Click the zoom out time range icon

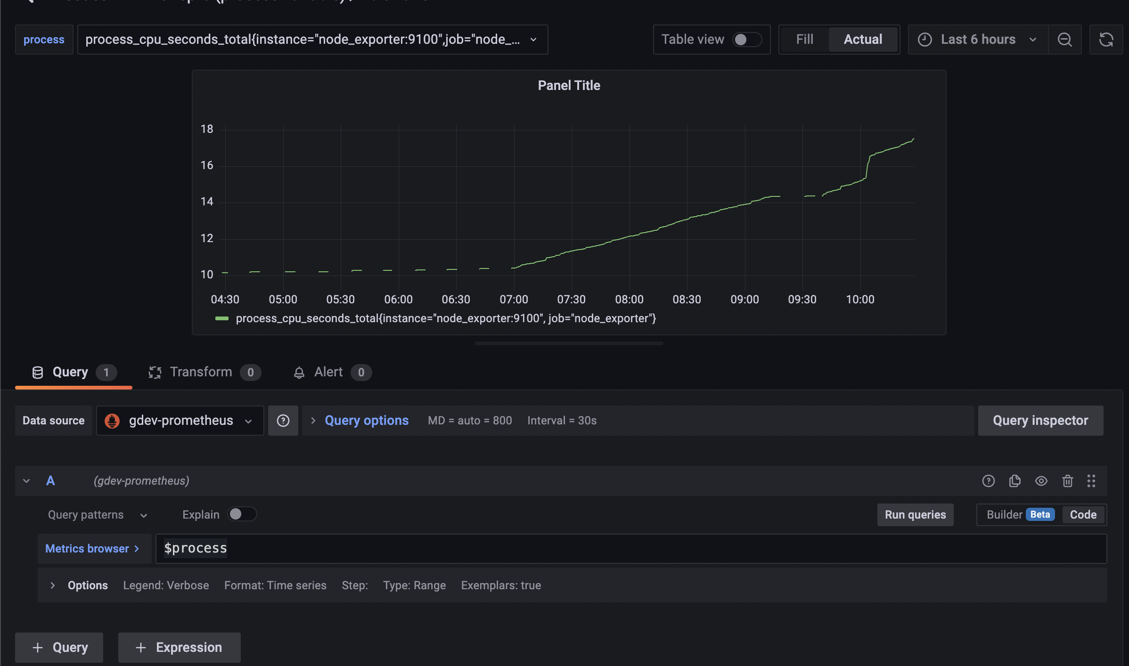(1064, 40)
